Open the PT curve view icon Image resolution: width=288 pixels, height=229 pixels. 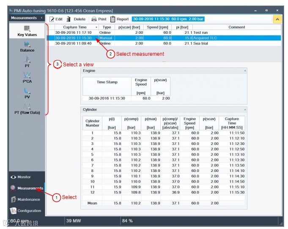[27, 60]
